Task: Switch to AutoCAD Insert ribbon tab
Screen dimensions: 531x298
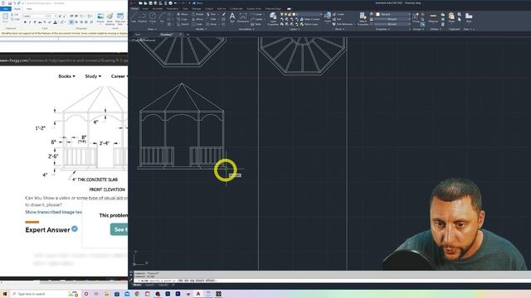Action: pos(146,8)
